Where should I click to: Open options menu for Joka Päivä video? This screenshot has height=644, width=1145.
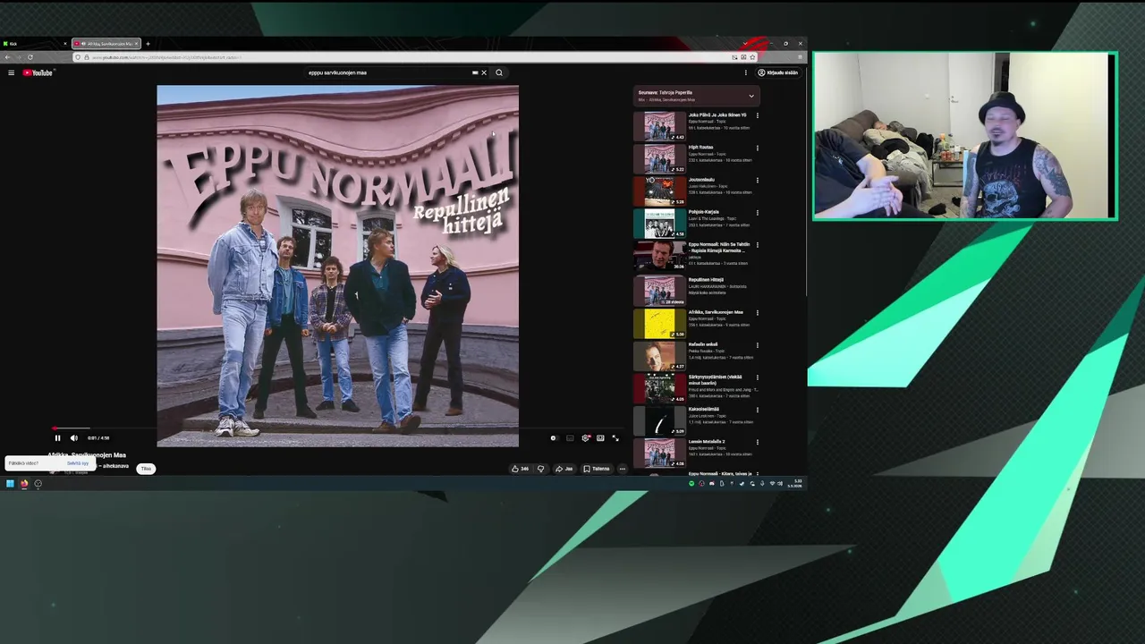tap(758, 115)
